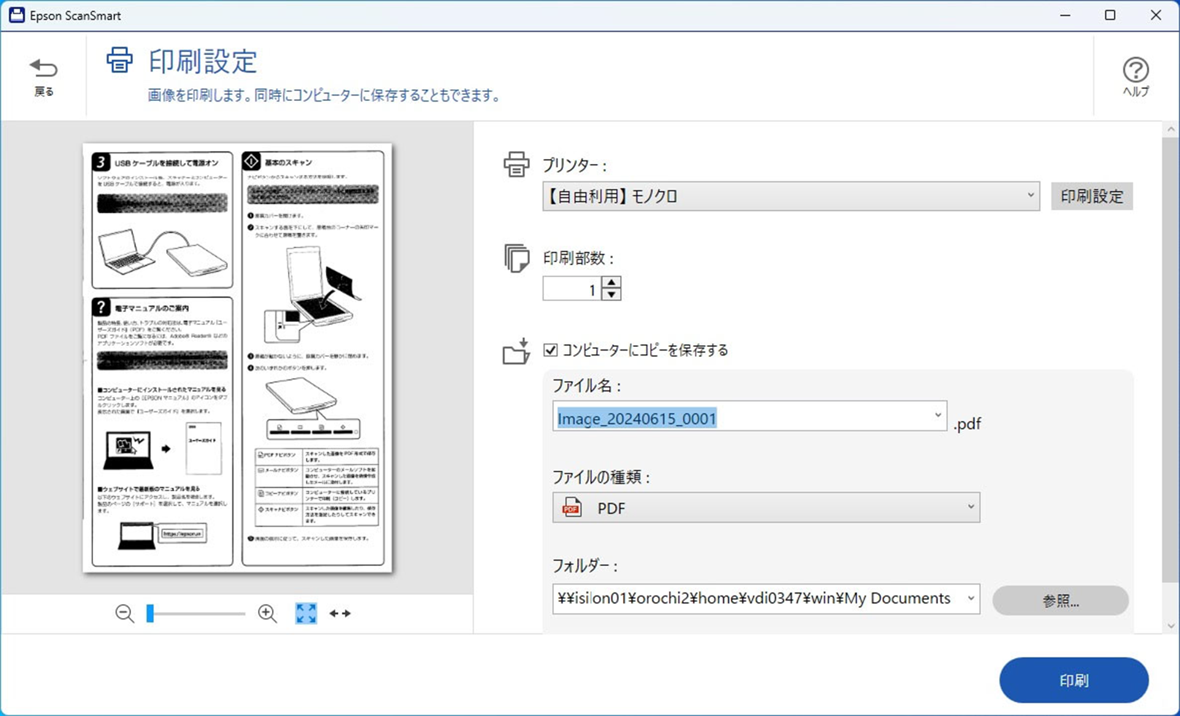Increase print copies with up arrow

611,283
